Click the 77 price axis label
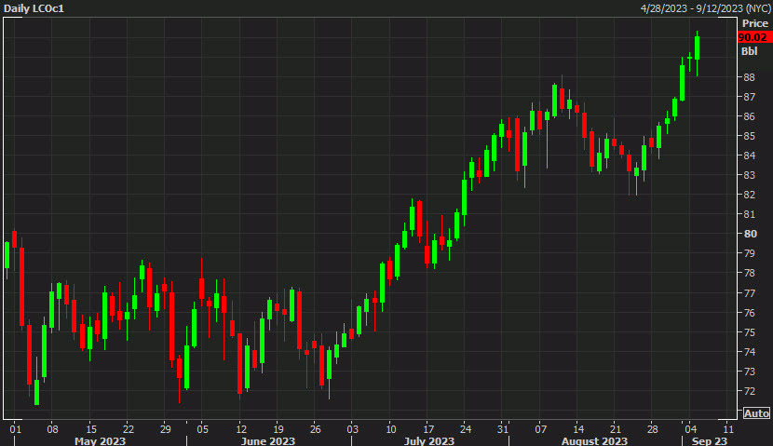Viewport: 773px width, 446px height. (750, 293)
